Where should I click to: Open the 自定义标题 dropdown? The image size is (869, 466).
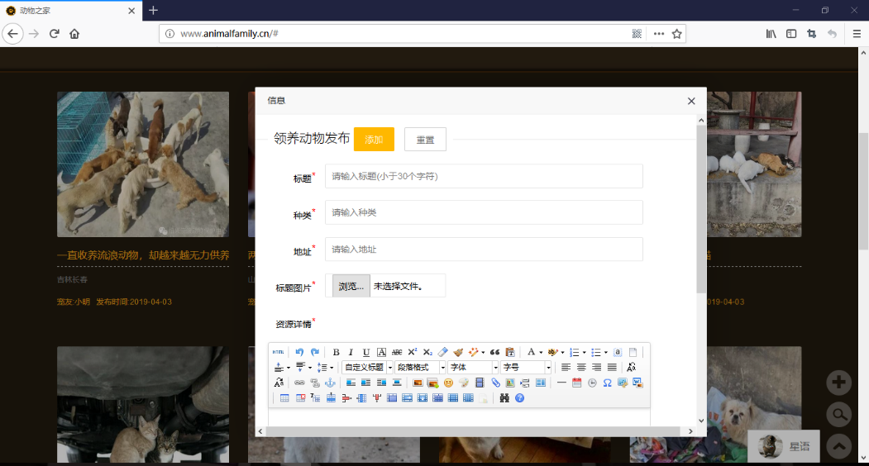pos(367,368)
